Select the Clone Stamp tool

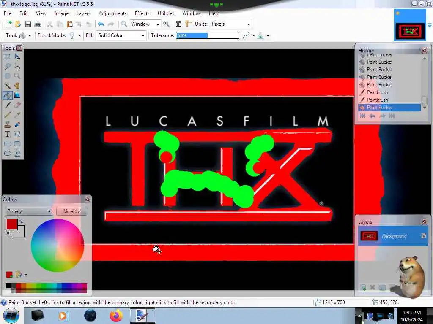pos(8,124)
